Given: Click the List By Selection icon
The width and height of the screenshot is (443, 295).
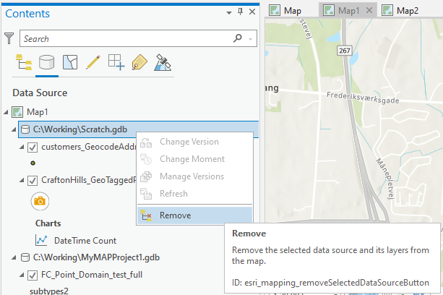Looking at the screenshot, I should pyautogui.click(x=69, y=62).
